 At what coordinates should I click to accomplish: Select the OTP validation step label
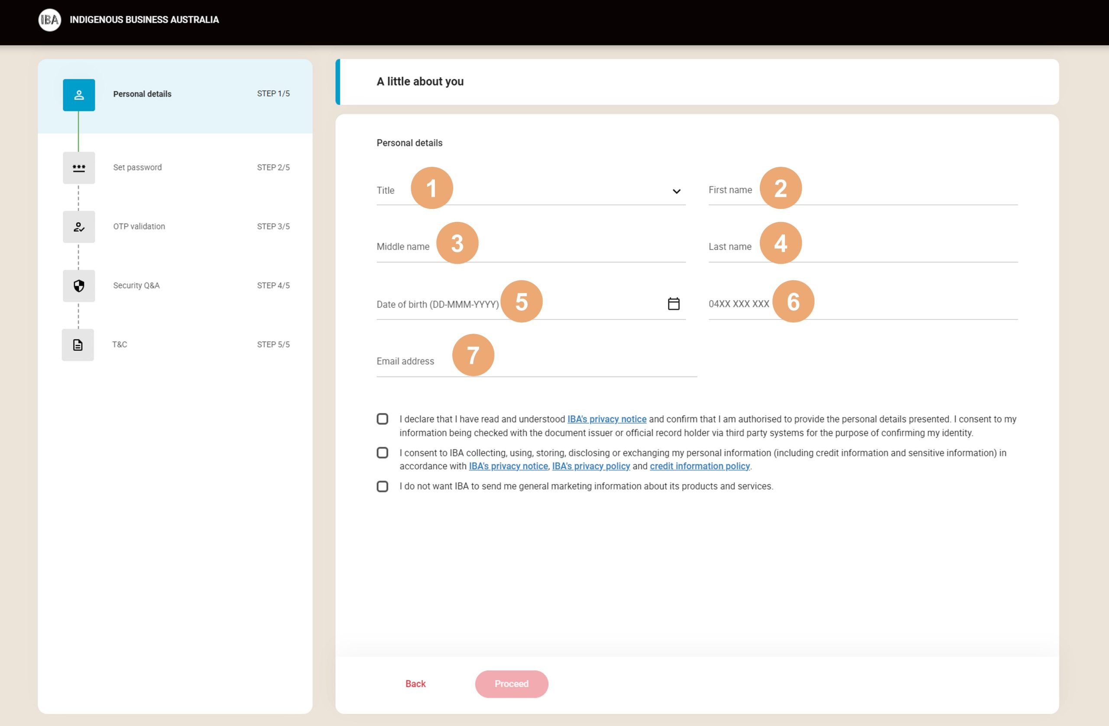point(139,227)
